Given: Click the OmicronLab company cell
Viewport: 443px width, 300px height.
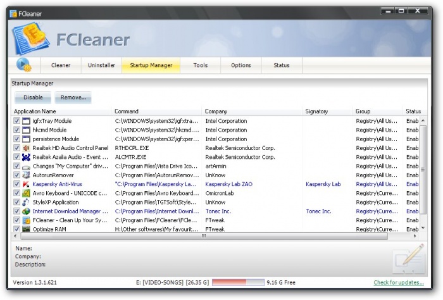Looking at the screenshot, I should pyautogui.click(x=219, y=193).
